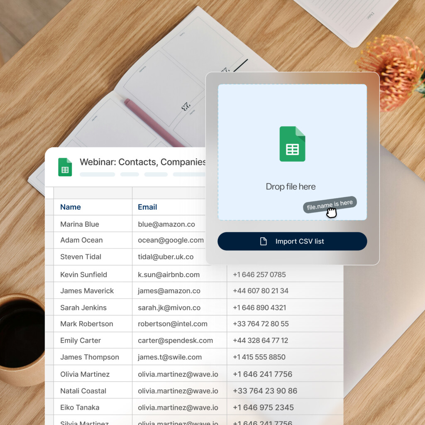Screen dimensions: 425x425
Task: Click the Google Sheets icon in drop zone
Action: (292, 144)
